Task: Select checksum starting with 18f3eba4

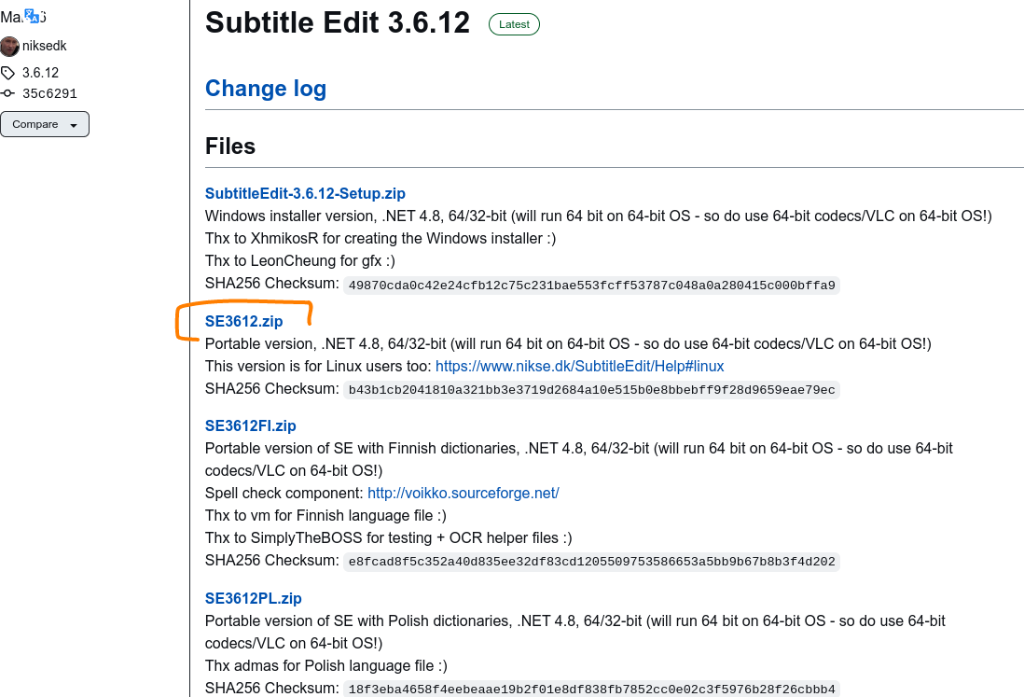Action: point(591,690)
